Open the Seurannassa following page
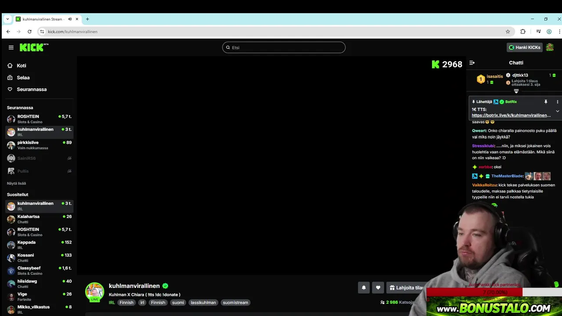 [x=31, y=90]
